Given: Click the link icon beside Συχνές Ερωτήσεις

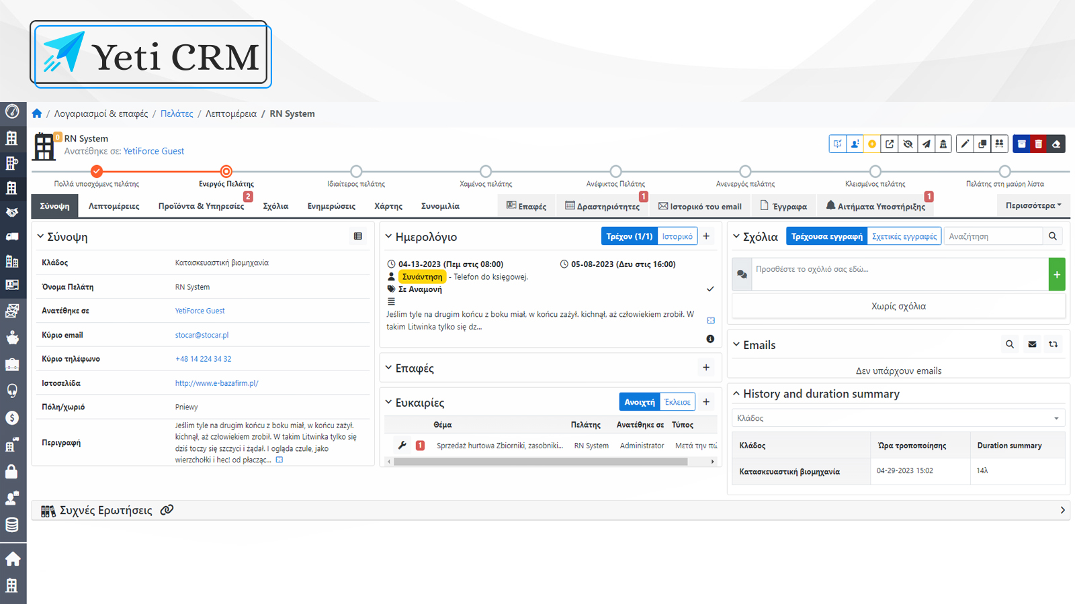Looking at the screenshot, I should pos(167,510).
